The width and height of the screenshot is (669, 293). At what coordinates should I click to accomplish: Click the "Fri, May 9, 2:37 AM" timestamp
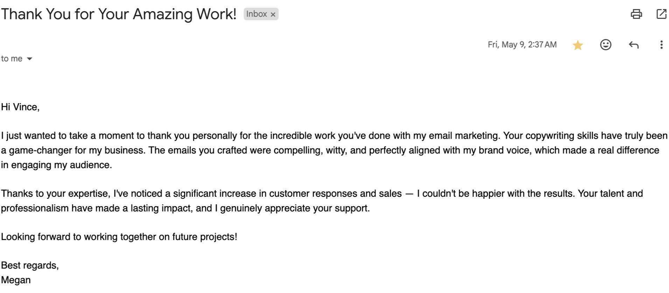[x=522, y=45]
